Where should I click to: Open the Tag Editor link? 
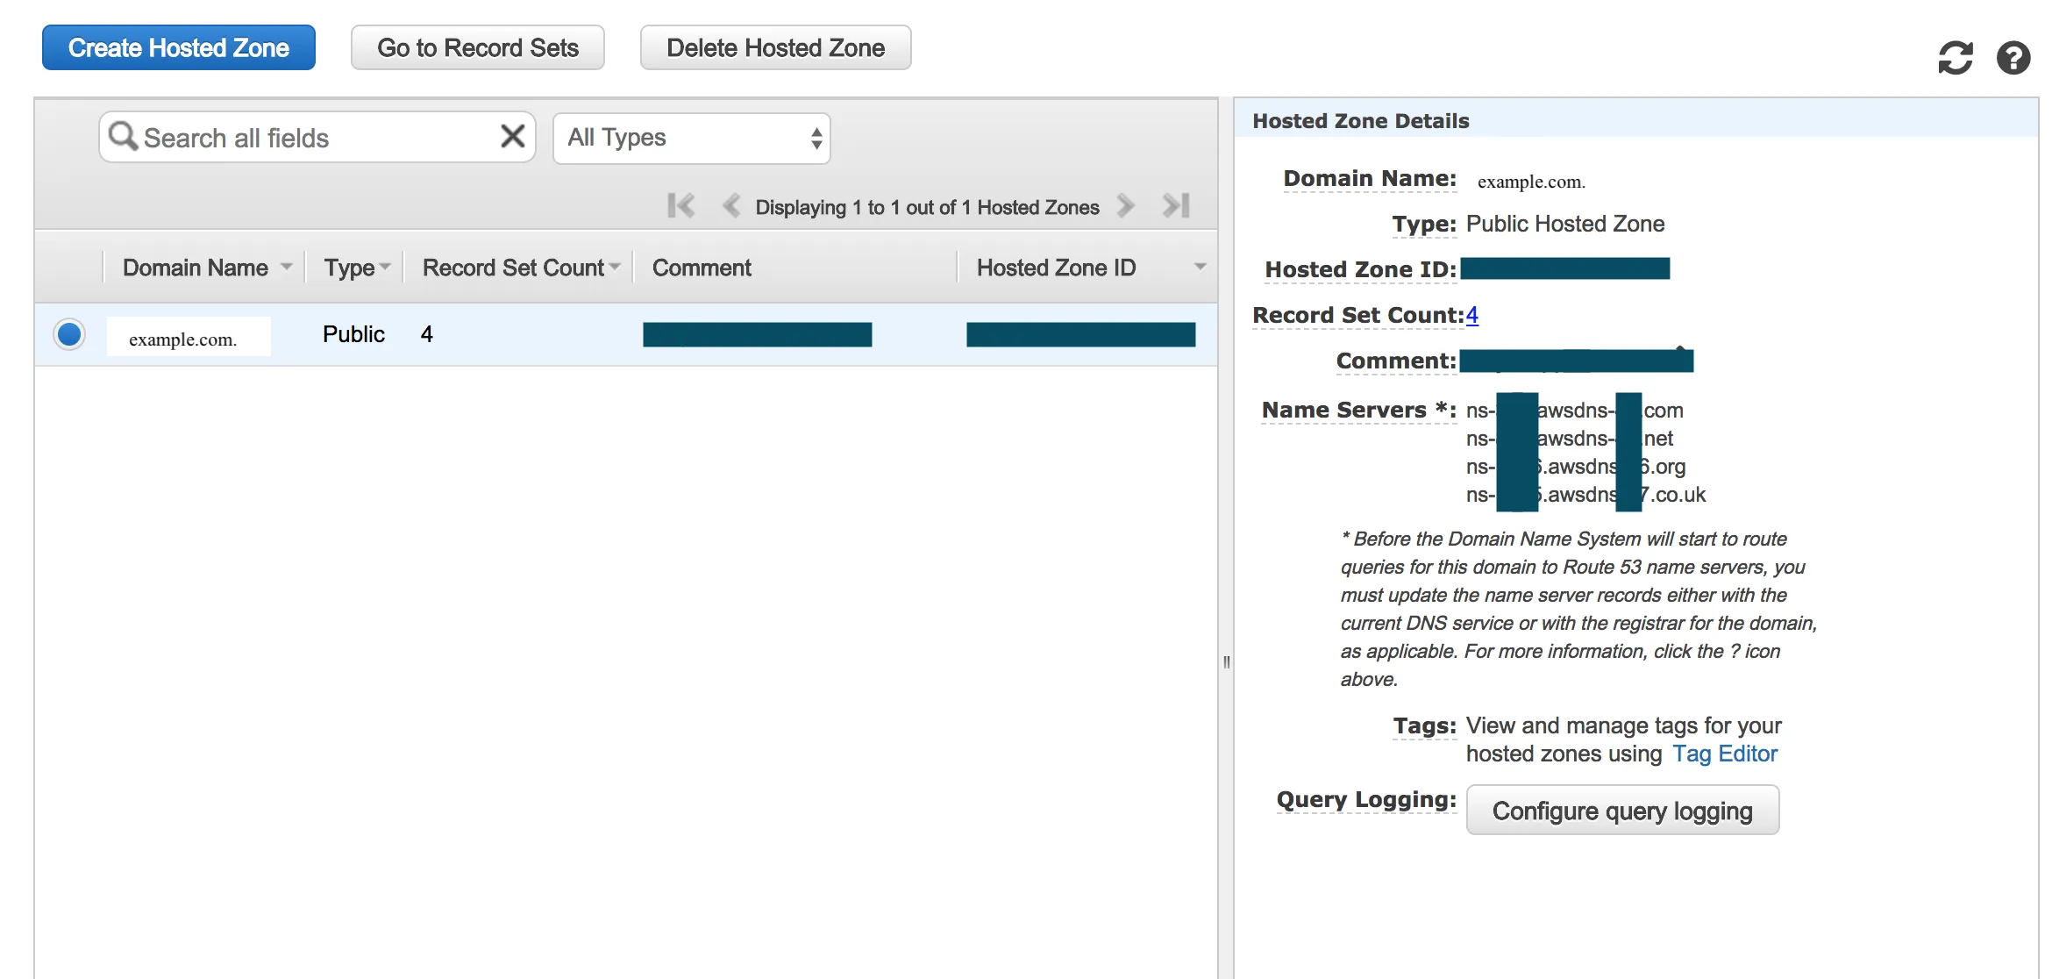[x=1724, y=754]
